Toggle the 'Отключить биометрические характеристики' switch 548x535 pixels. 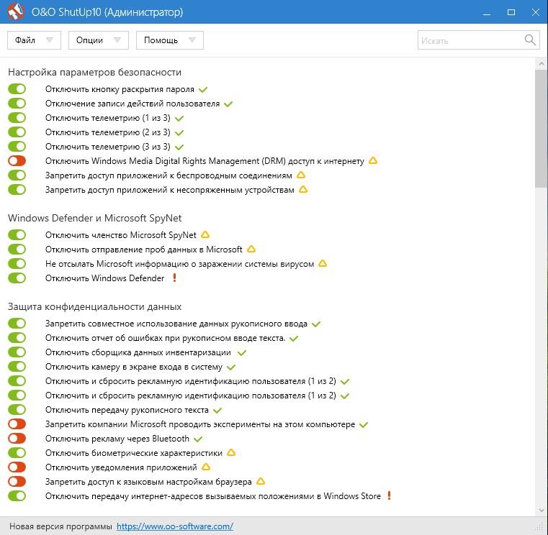(17, 452)
